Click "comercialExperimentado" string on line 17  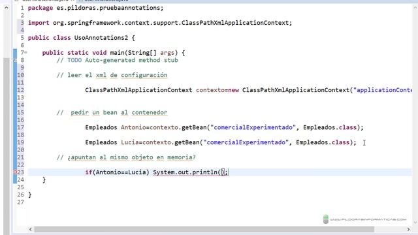[x=253, y=127]
